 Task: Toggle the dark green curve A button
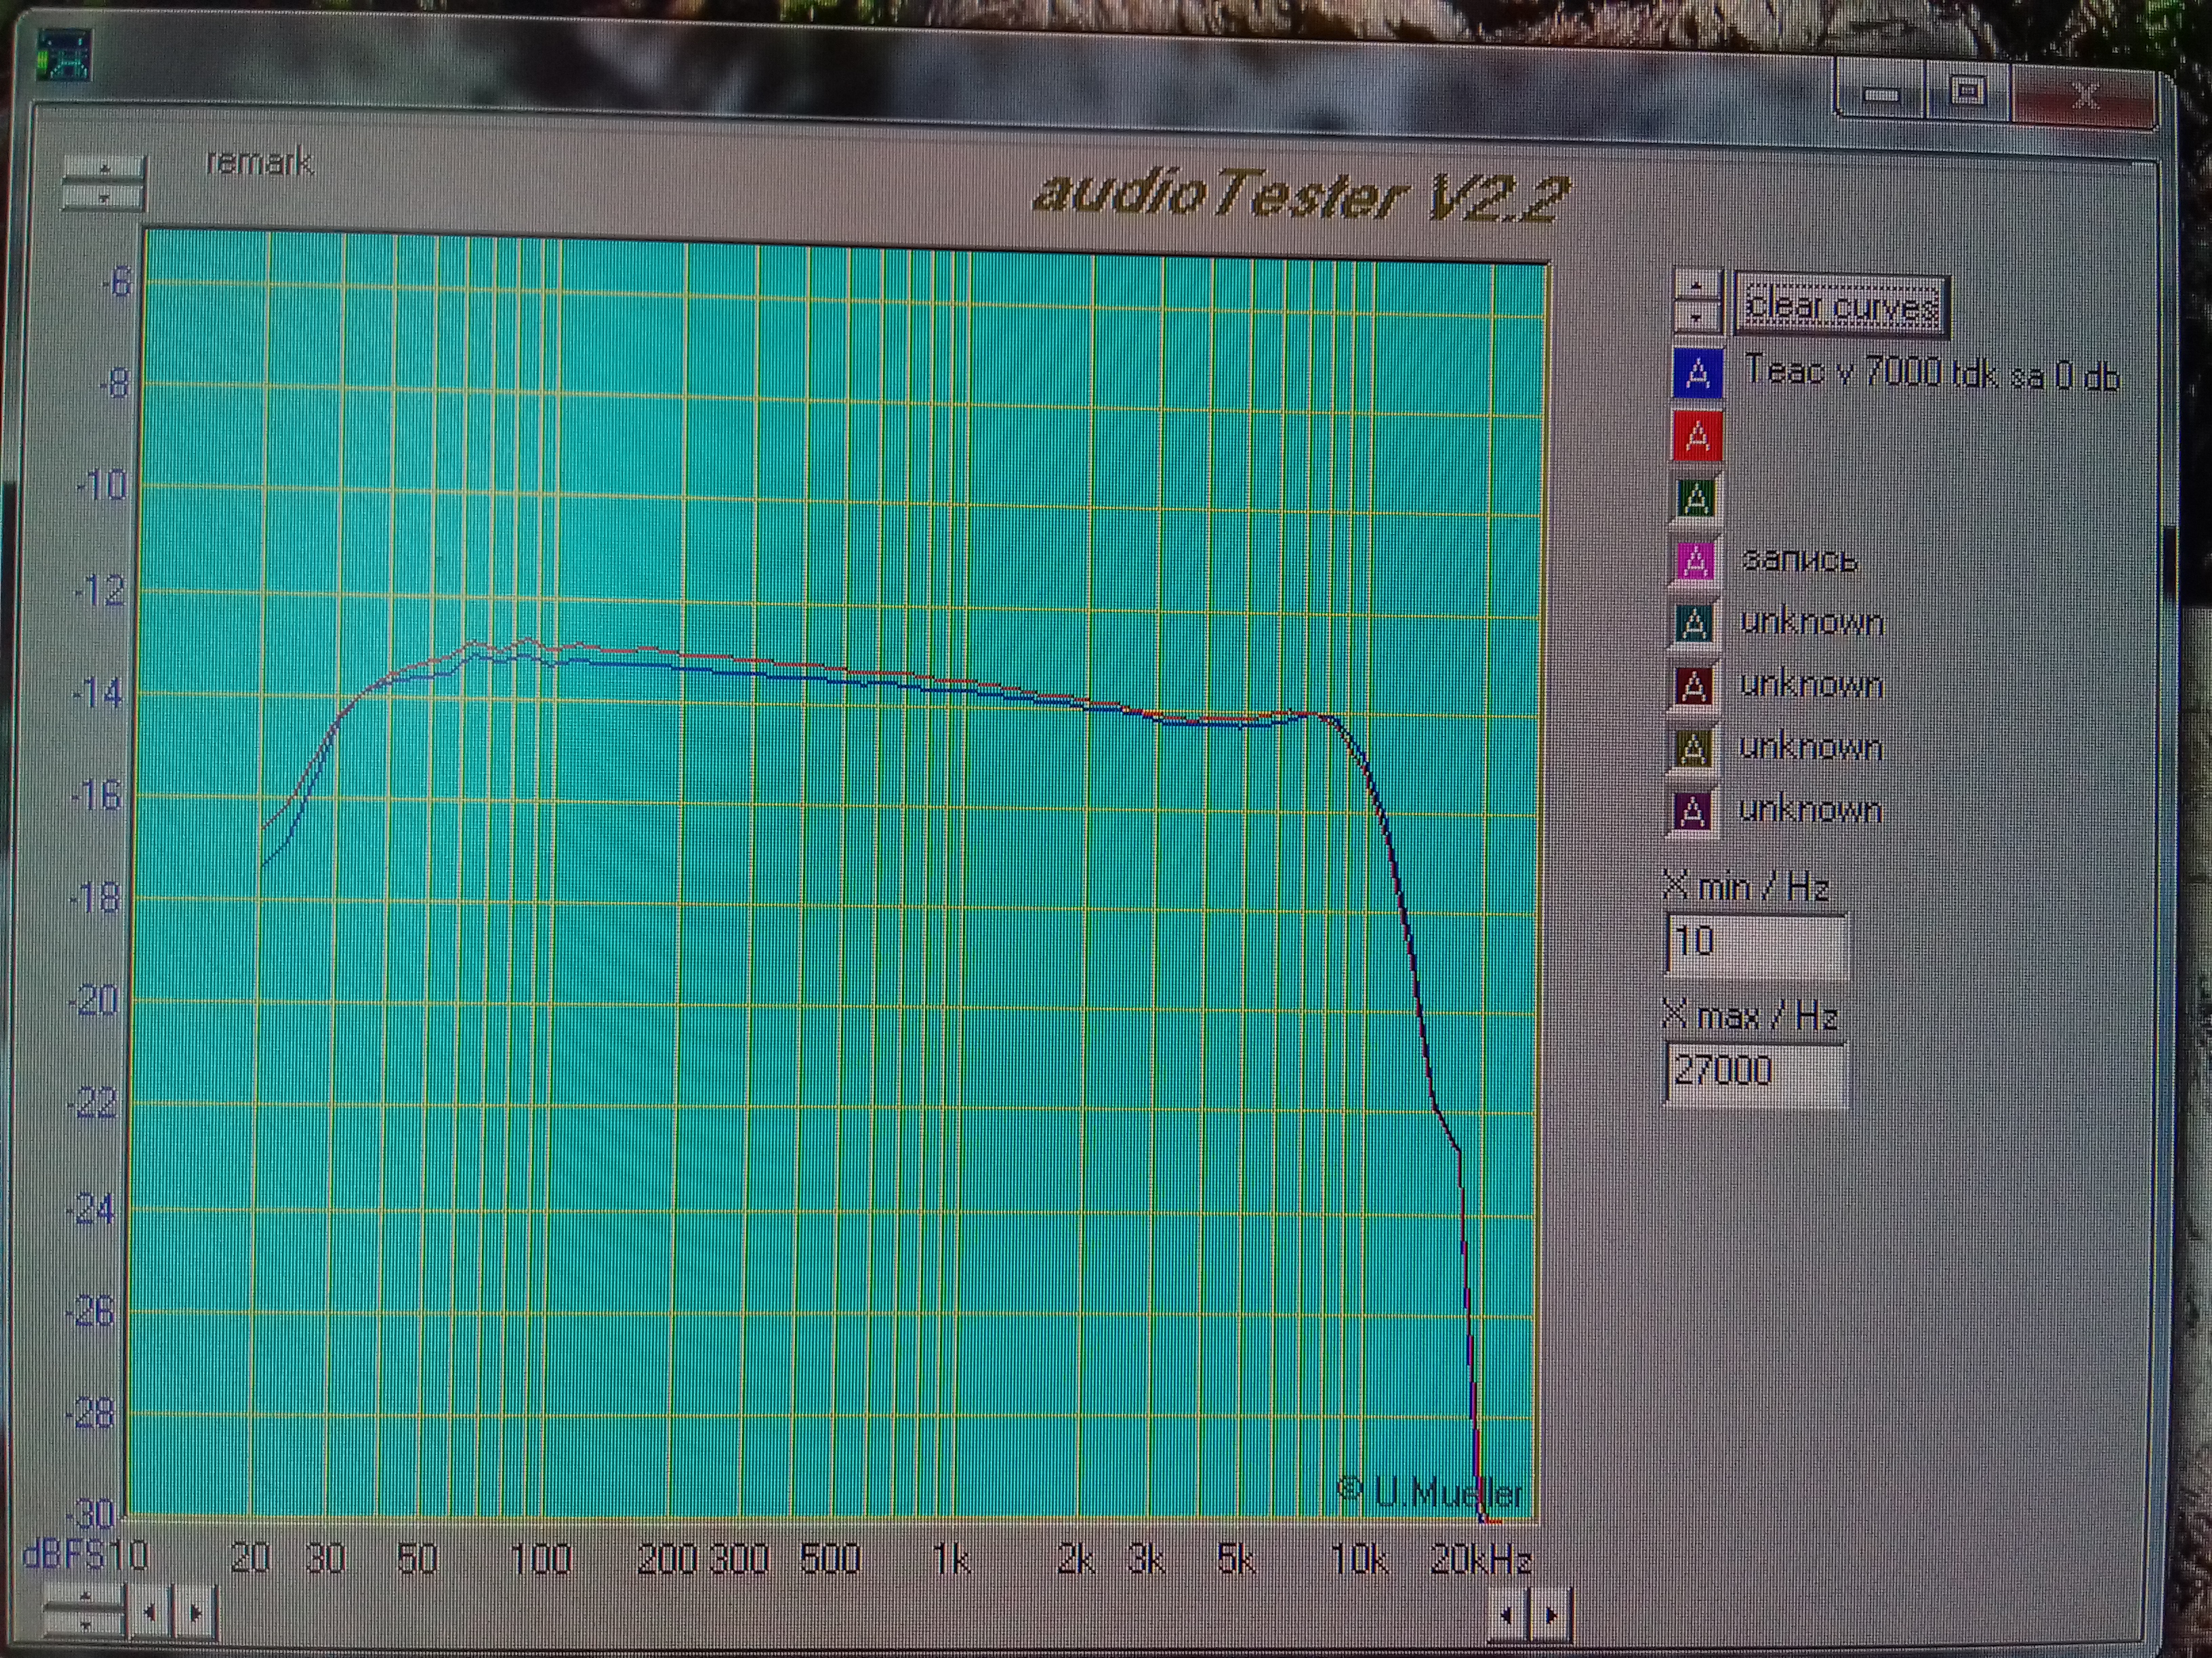1695,498
